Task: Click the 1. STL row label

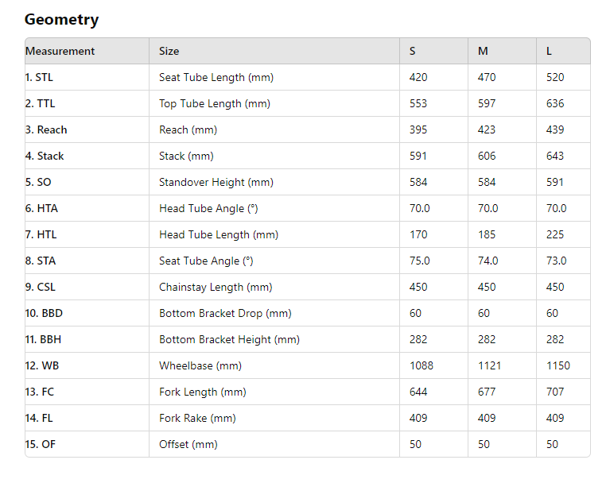Action: (39, 77)
